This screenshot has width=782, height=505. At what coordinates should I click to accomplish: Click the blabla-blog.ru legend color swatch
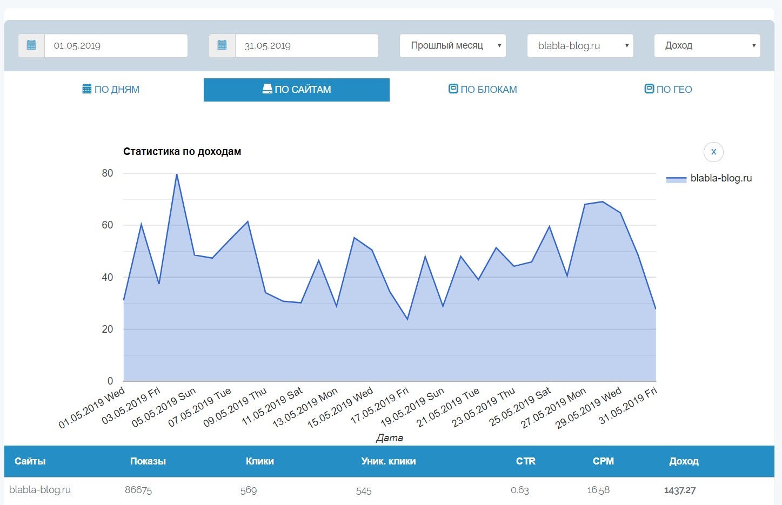676,179
